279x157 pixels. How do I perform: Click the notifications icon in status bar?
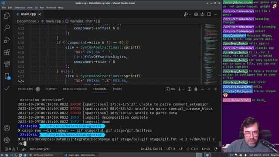point(216,149)
